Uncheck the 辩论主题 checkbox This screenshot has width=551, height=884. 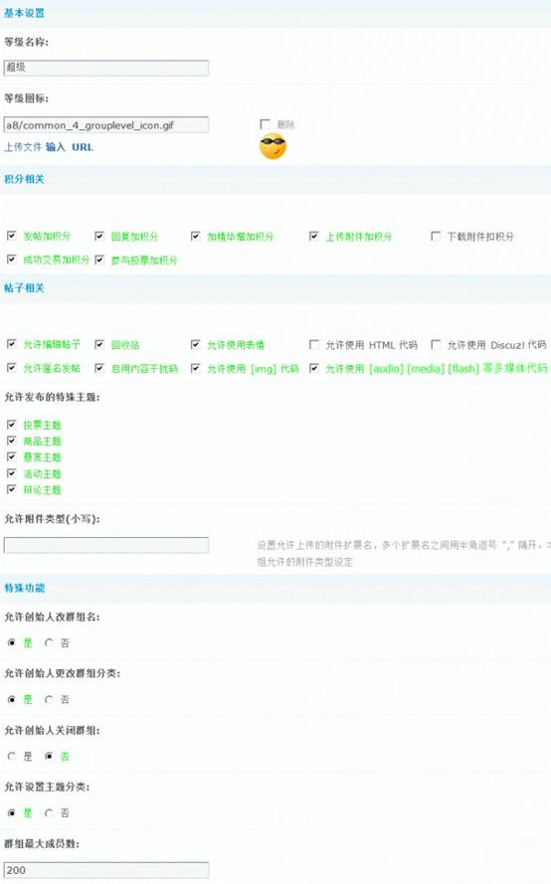(x=11, y=489)
